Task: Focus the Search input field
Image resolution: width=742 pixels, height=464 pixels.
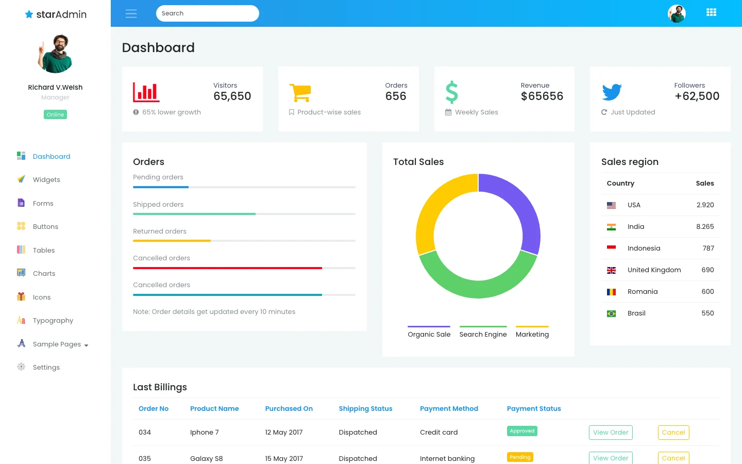Action: click(x=208, y=13)
